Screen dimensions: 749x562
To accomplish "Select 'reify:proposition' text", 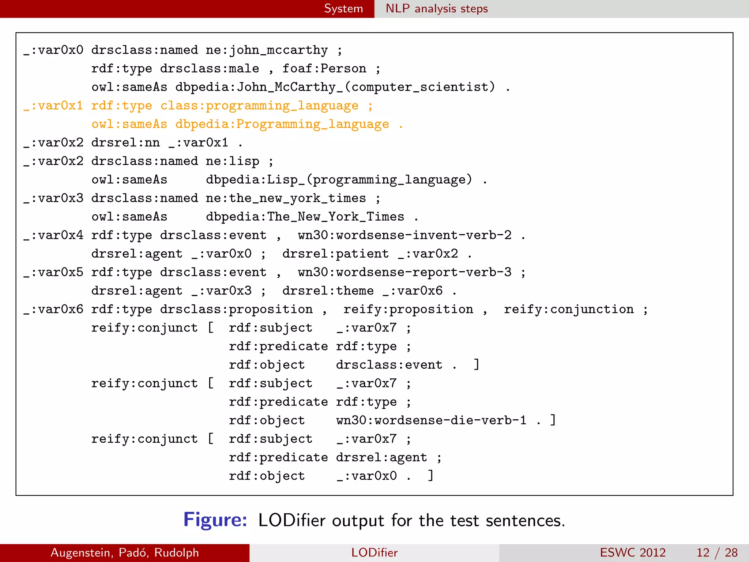I will [408, 310].
